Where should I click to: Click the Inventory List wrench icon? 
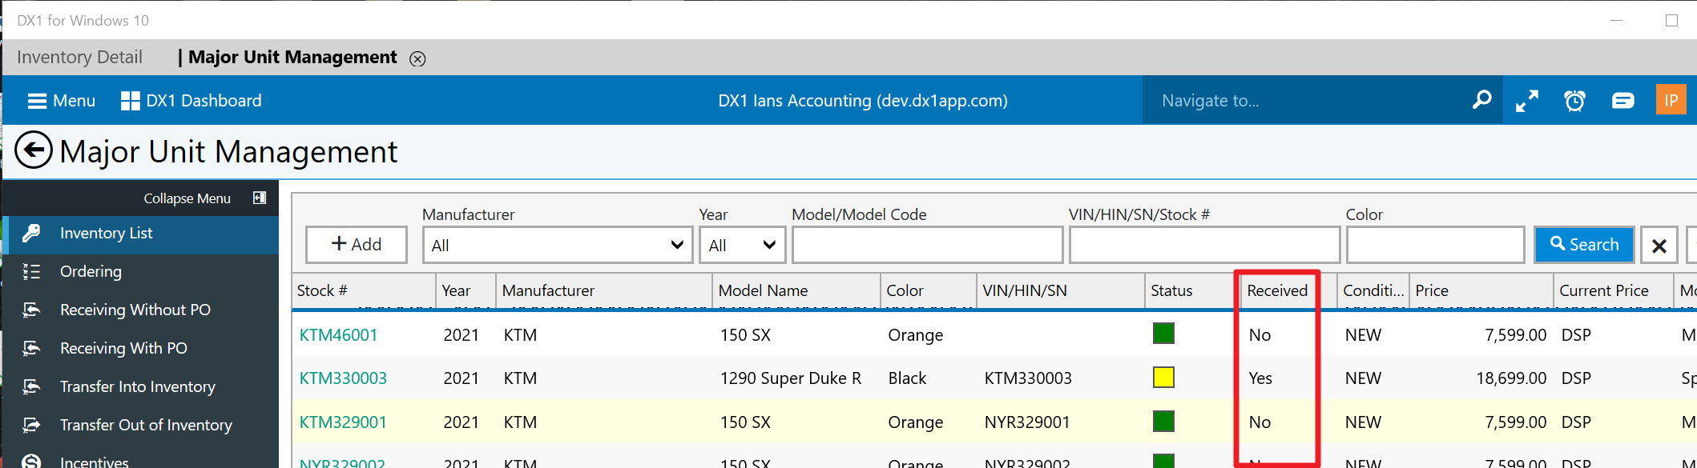click(31, 233)
